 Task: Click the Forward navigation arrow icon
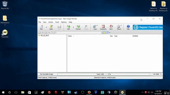46,32
